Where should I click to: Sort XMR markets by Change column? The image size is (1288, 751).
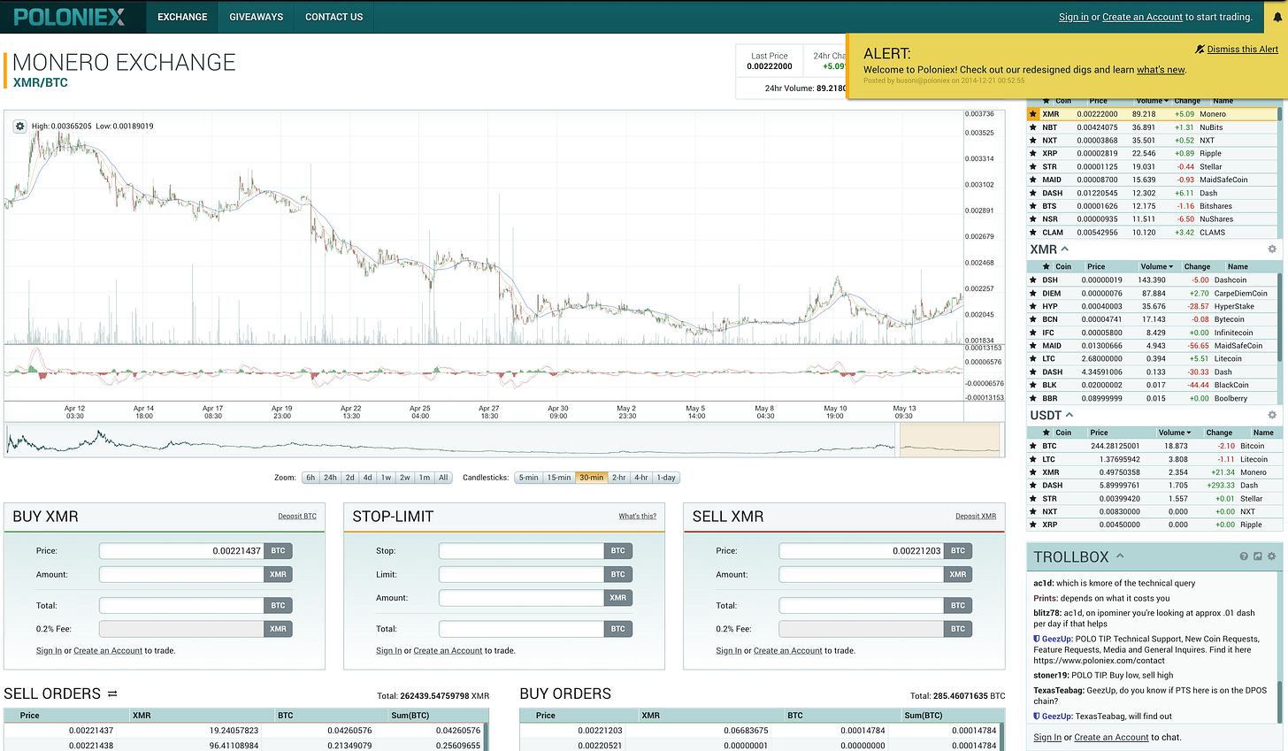[1197, 266]
